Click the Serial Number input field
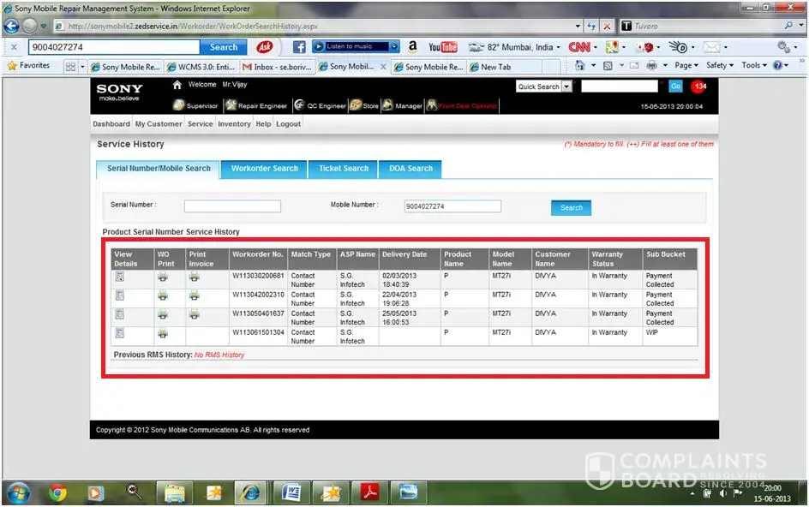Image resolution: width=809 pixels, height=507 pixels. 232,206
